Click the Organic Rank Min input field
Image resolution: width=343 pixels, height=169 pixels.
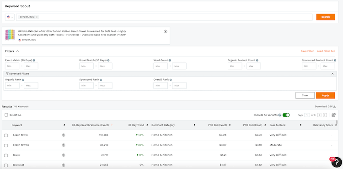(12, 86)
